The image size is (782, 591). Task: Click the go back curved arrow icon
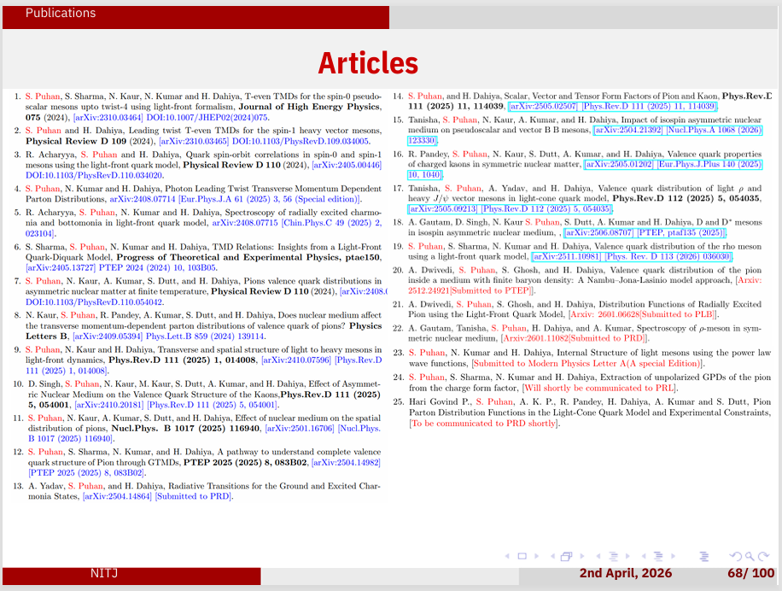click(x=735, y=556)
